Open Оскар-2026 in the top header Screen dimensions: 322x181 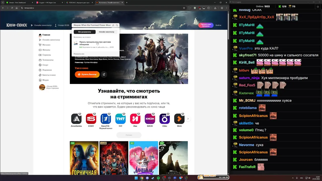[x=62, y=25]
